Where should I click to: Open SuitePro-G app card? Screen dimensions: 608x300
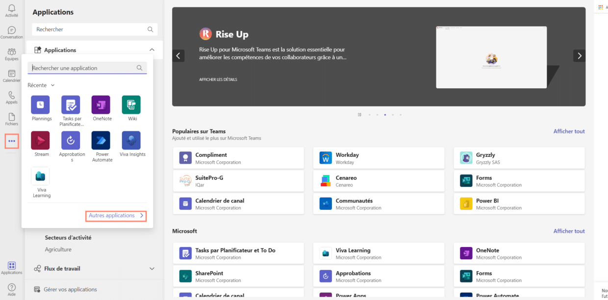point(238,181)
